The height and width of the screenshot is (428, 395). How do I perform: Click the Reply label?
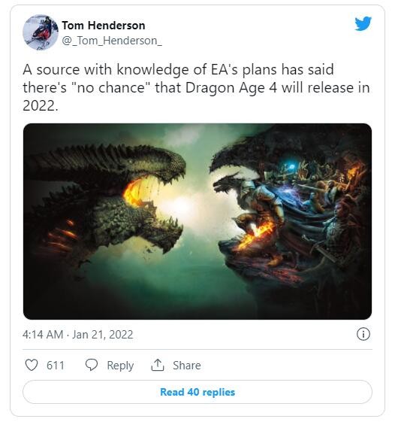coord(120,366)
